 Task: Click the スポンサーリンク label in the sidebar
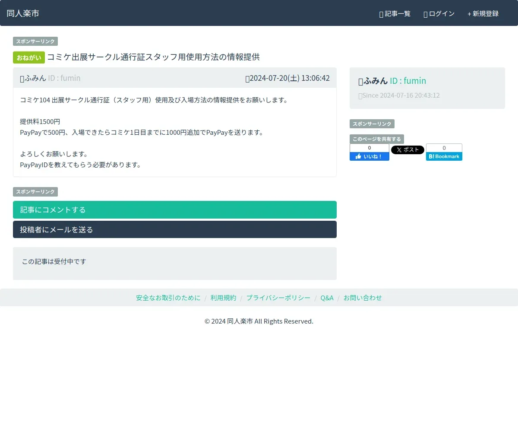(372, 124)
